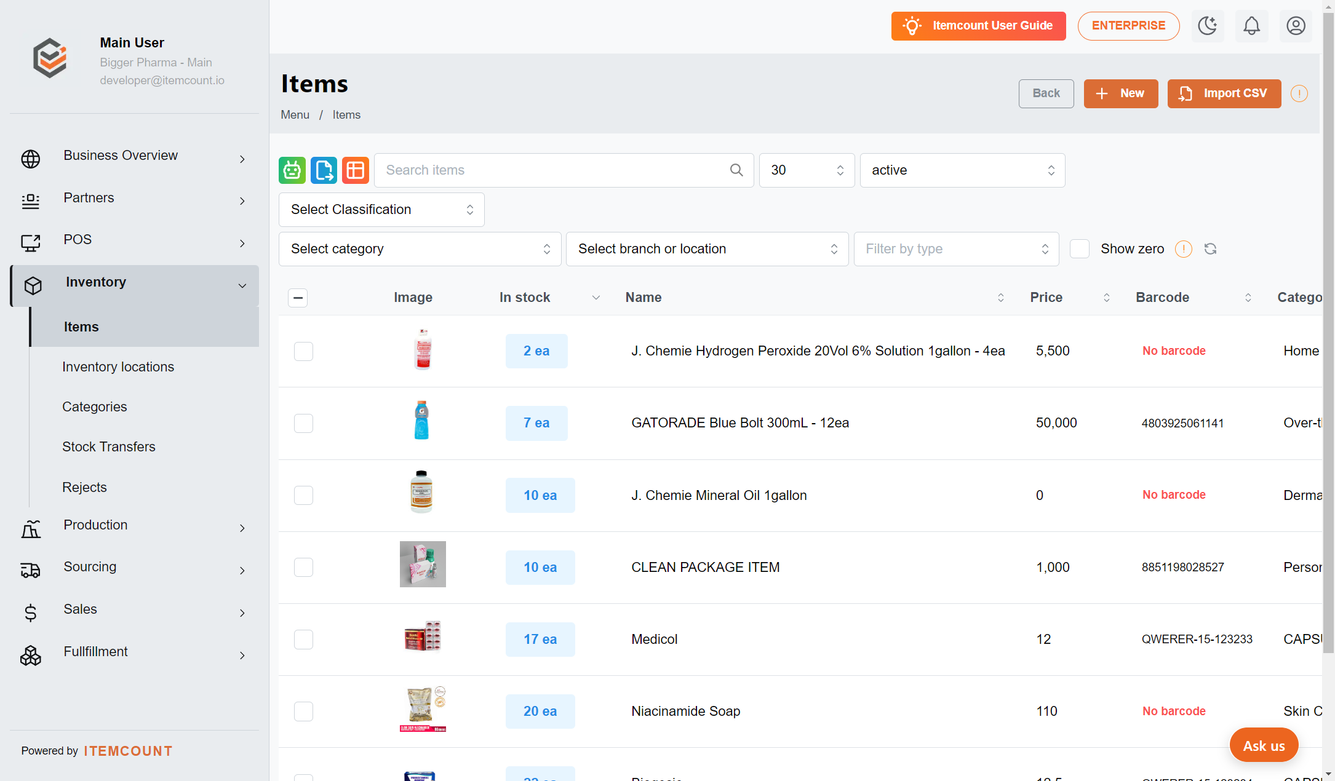Check the Hydrogen Peroxide item row checkbox
1335x781 pixels.
click(x=303, y=351)
